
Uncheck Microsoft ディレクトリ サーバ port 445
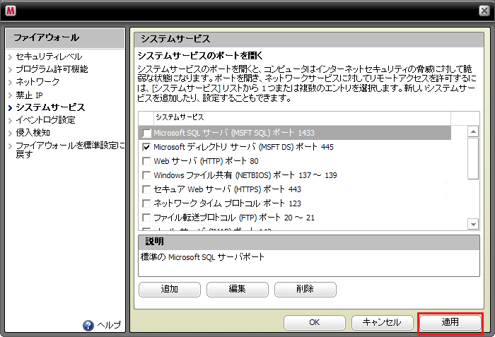[x=147, y=147]
